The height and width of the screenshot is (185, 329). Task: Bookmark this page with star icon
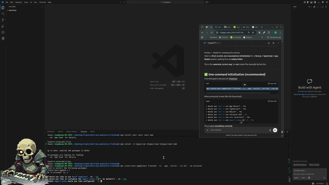253,33
